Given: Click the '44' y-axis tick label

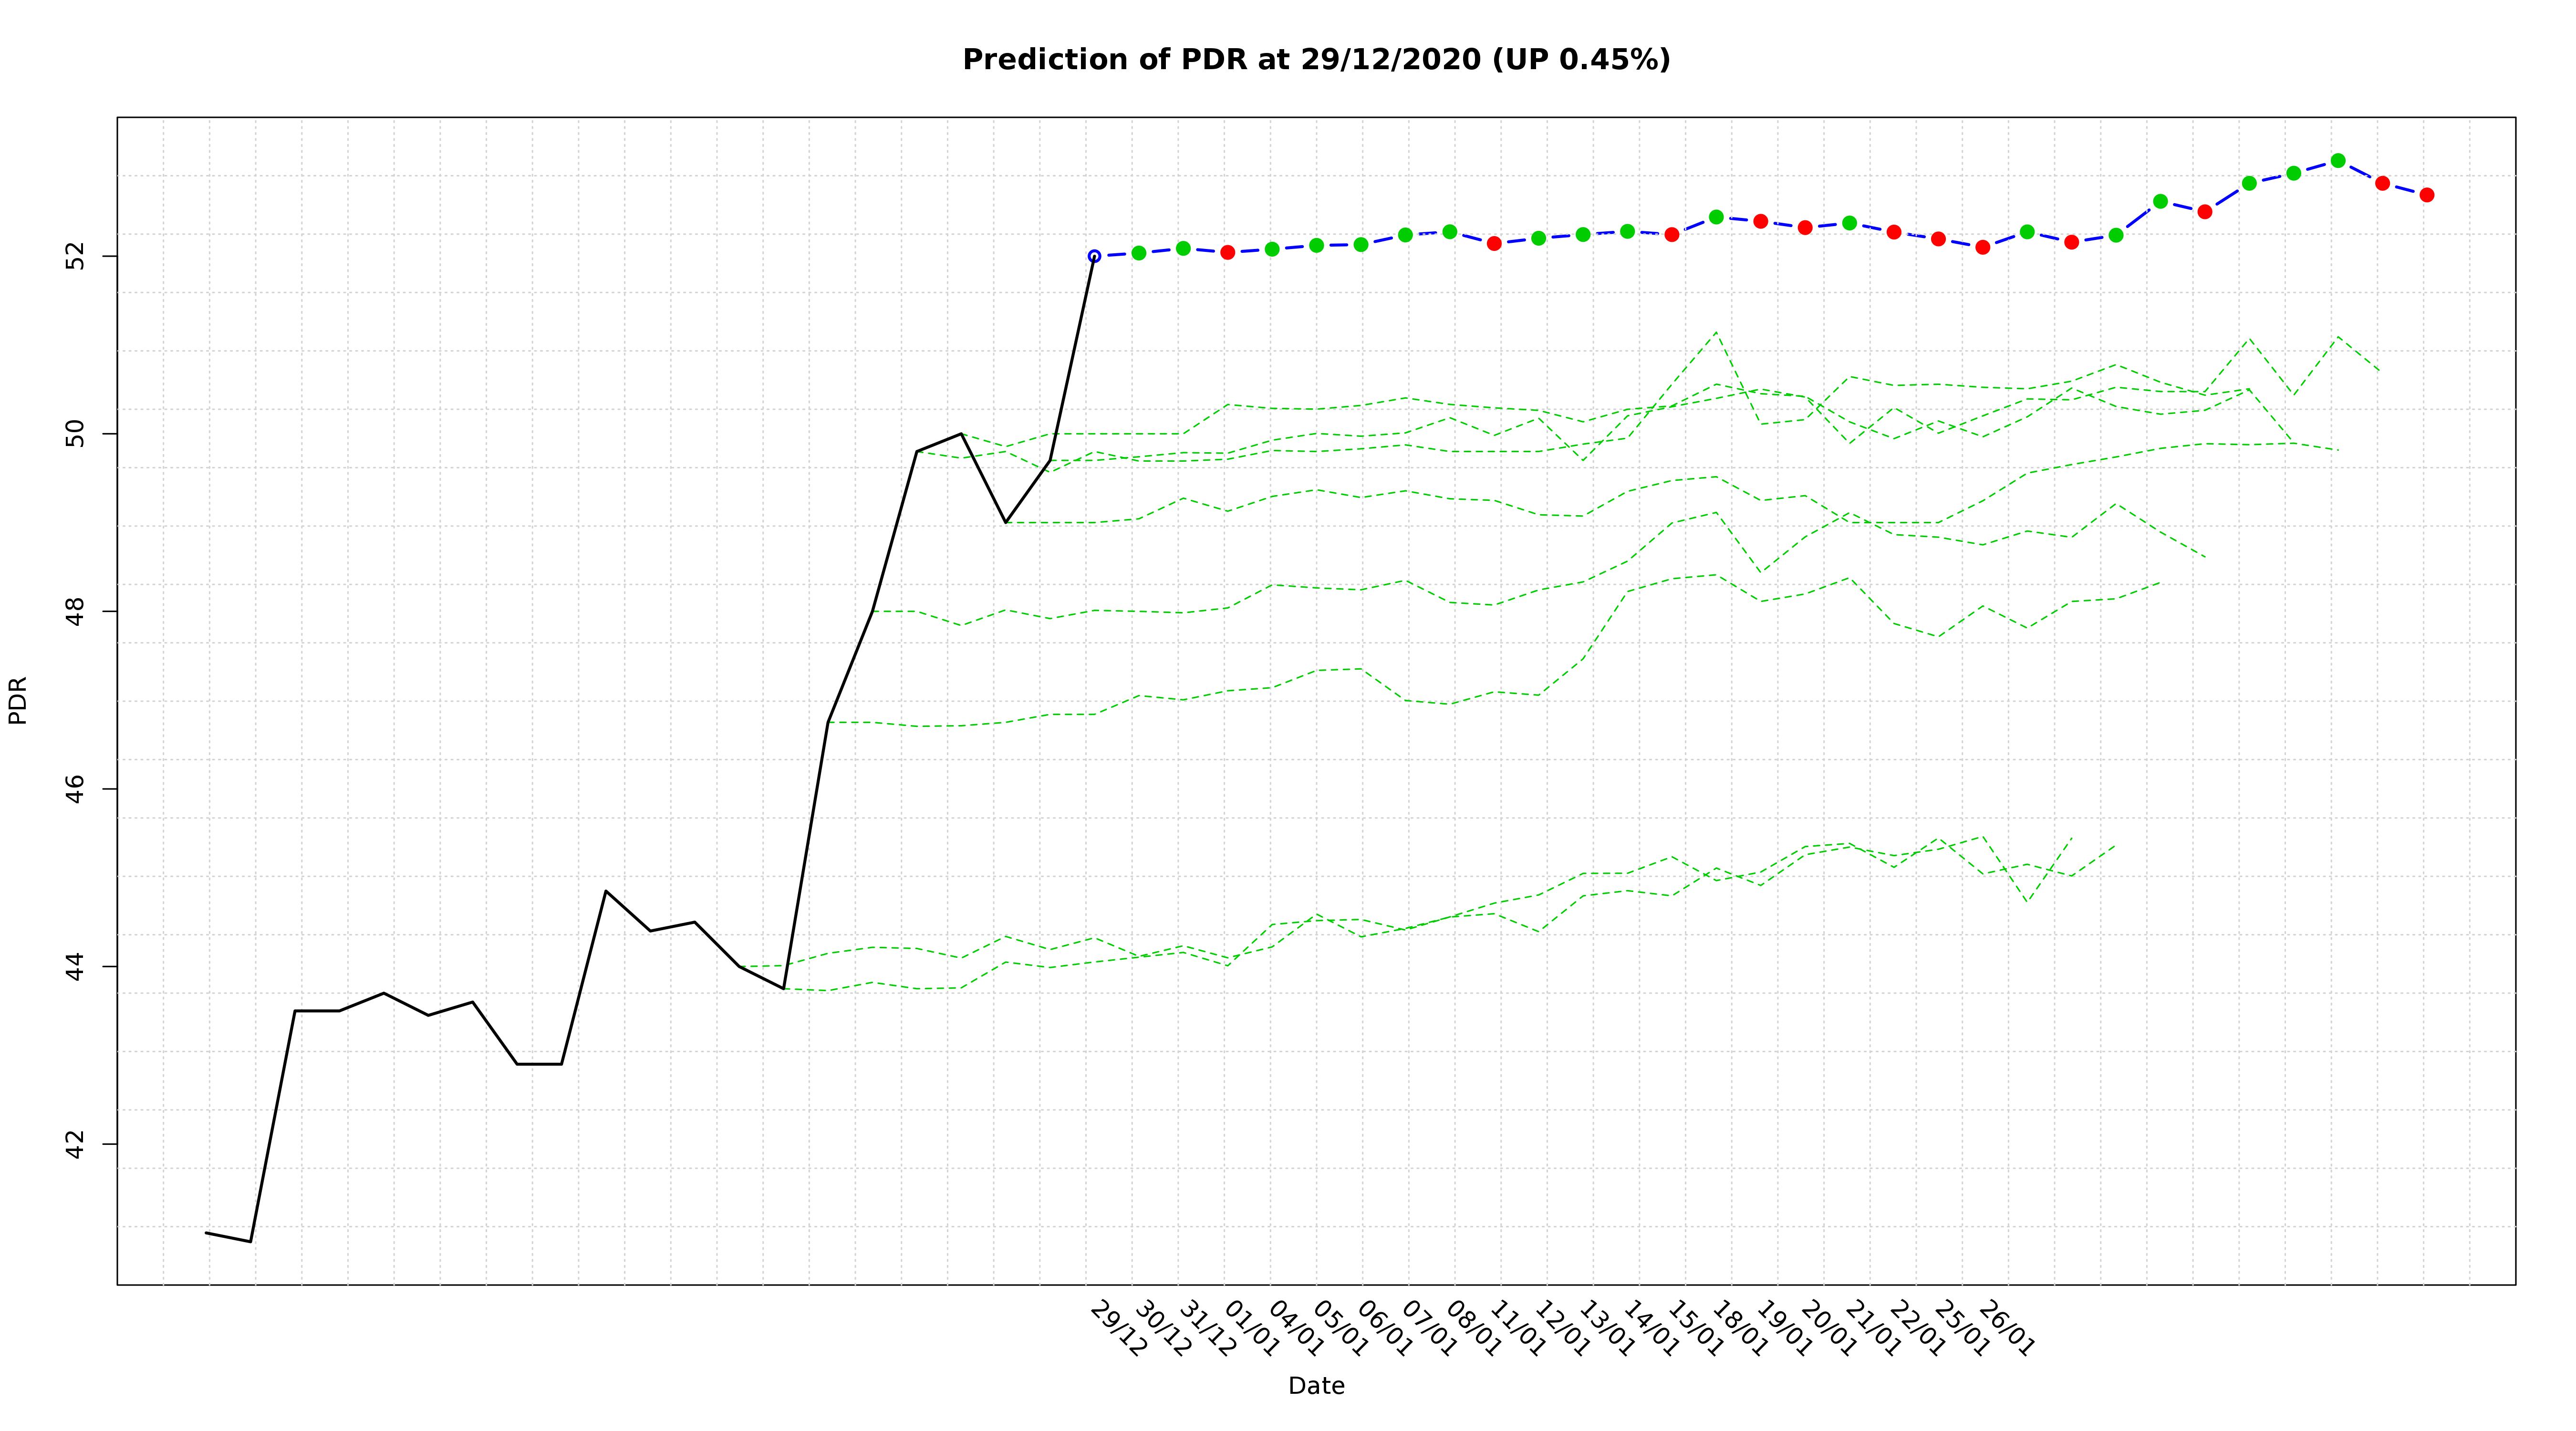Looking at the screenshot, I should click(x=75, y=967).
